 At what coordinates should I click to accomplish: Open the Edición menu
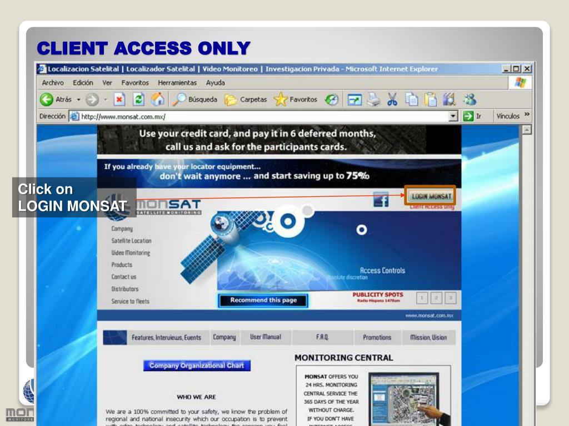pyautogui.click(x=83, y=83)
